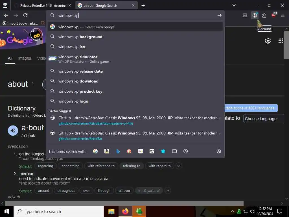289x217 pixels.
Task: Click the go arrow in address bar
Action: point(219,16)
